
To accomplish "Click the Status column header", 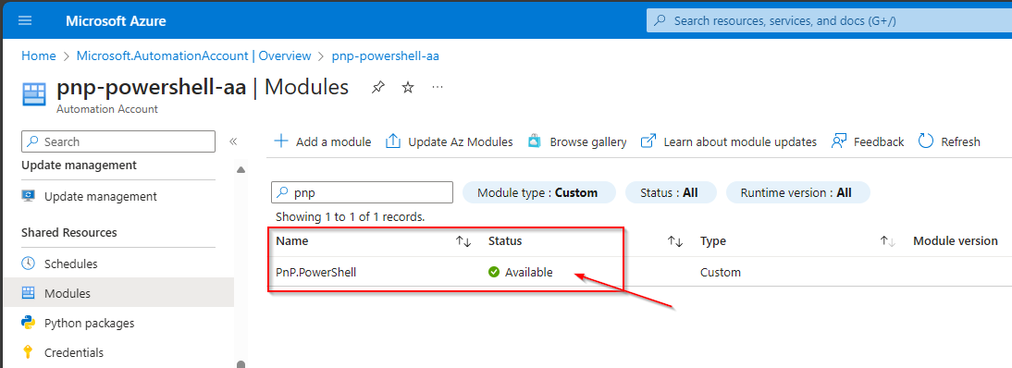I will tap(505, 240).
